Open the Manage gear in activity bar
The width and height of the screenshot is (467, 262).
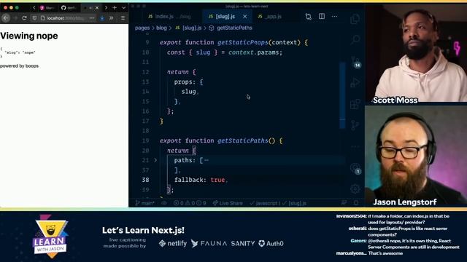pyautogui.click(x=355, y=188)
